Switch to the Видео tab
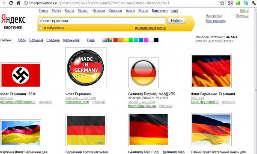 143,11
